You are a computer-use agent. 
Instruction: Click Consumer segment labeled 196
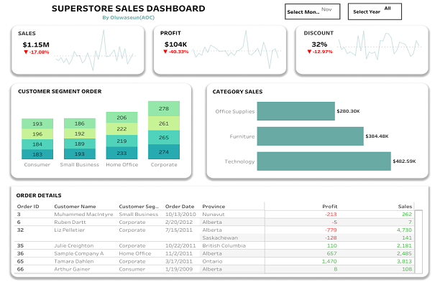[37, 134]
